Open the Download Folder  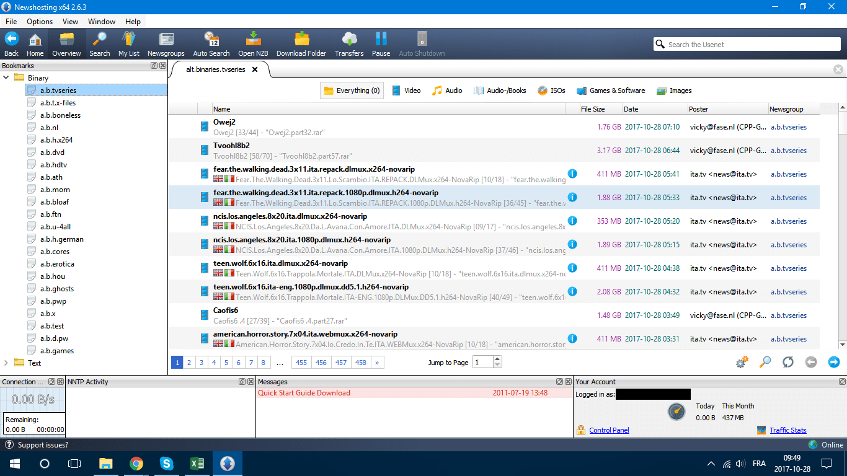point(301,40)
